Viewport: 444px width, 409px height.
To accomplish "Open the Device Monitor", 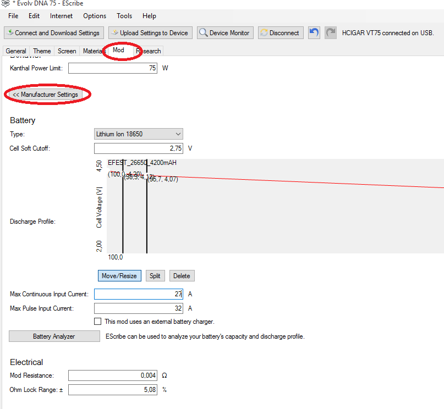I will click(x=225, y=33).
